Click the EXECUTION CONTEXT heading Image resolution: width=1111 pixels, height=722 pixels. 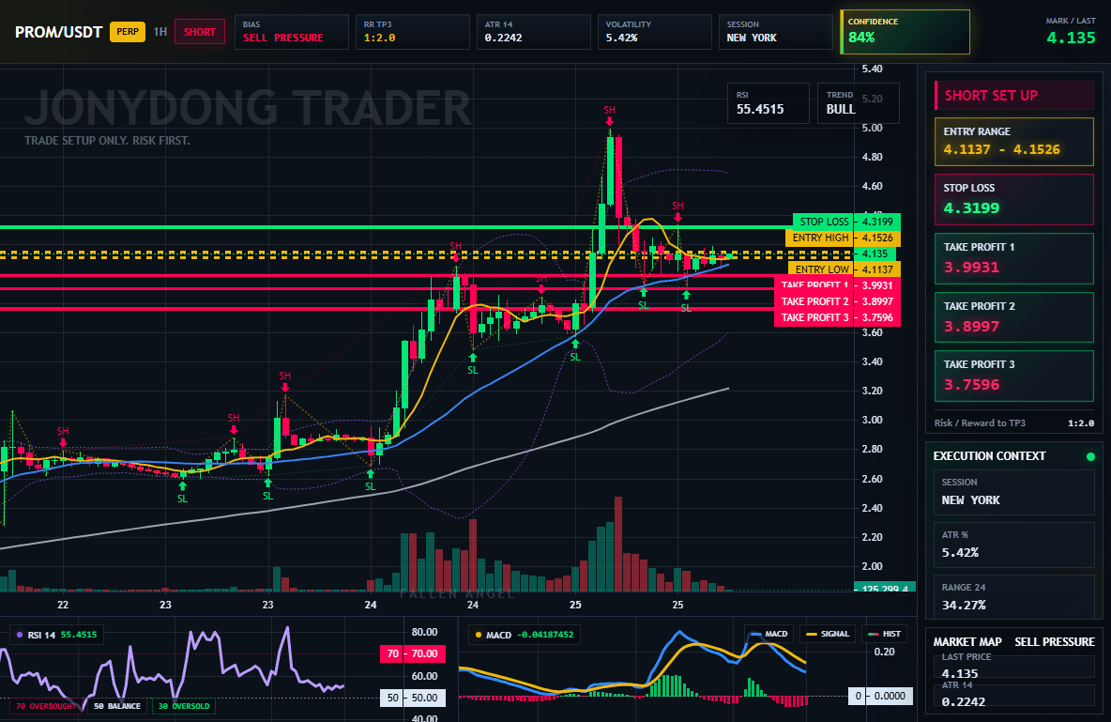click(989, 456)
